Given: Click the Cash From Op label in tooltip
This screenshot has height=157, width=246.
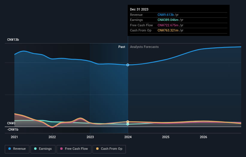Looking at the screenshot, I should (x=141, y=31).
